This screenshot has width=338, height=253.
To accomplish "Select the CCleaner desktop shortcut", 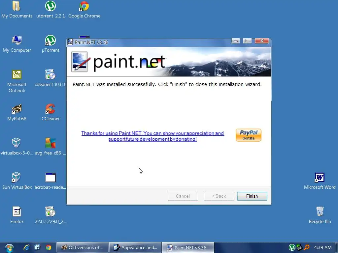I will 51,113.
